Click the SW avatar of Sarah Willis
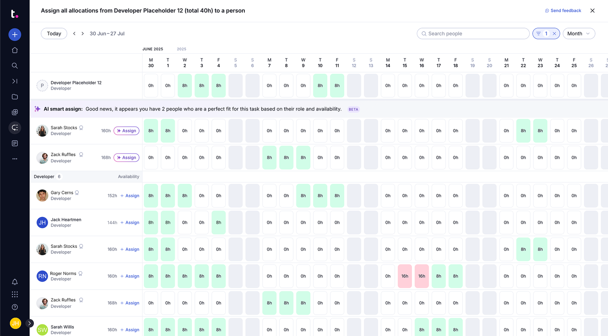Screen dimensions: 608x336 pyautogui.click(x=42, y=330)
